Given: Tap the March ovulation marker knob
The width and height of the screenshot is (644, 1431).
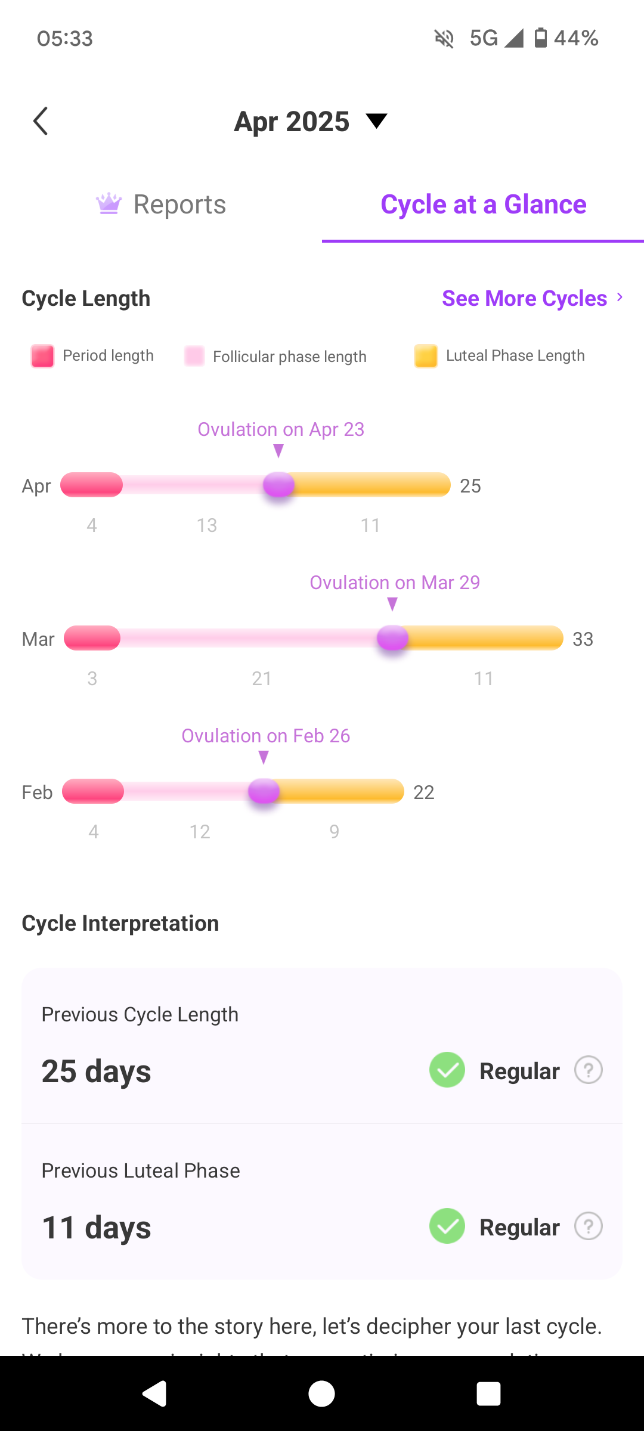Looking at the screenshot, I should coord(392,638).
